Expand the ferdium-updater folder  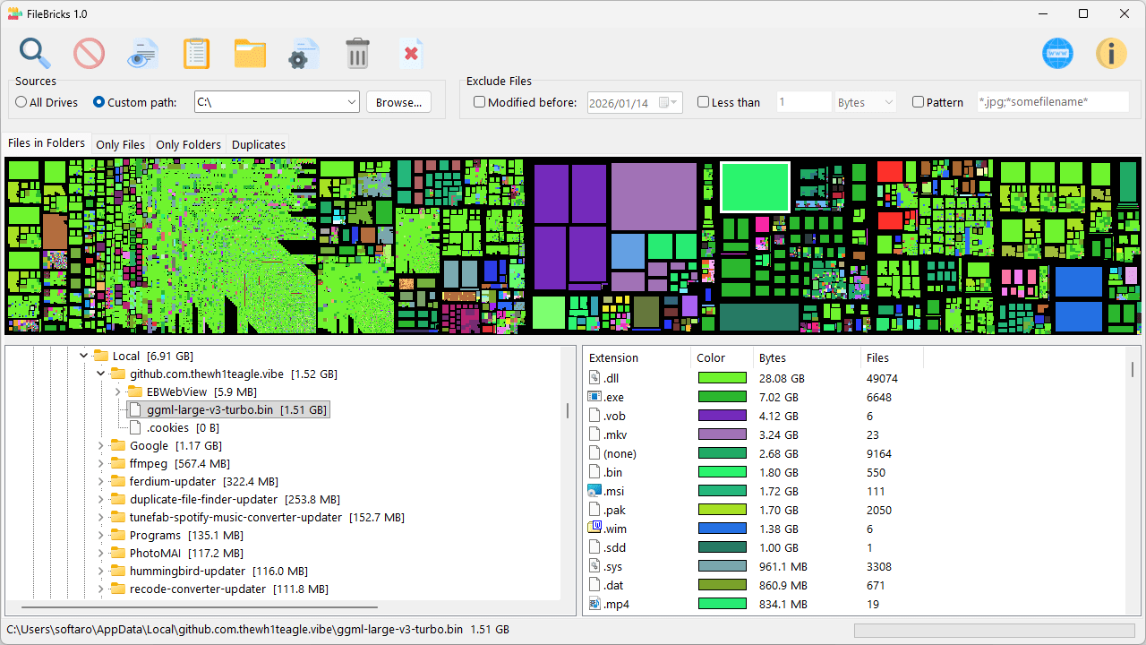(x=101, y=481)
